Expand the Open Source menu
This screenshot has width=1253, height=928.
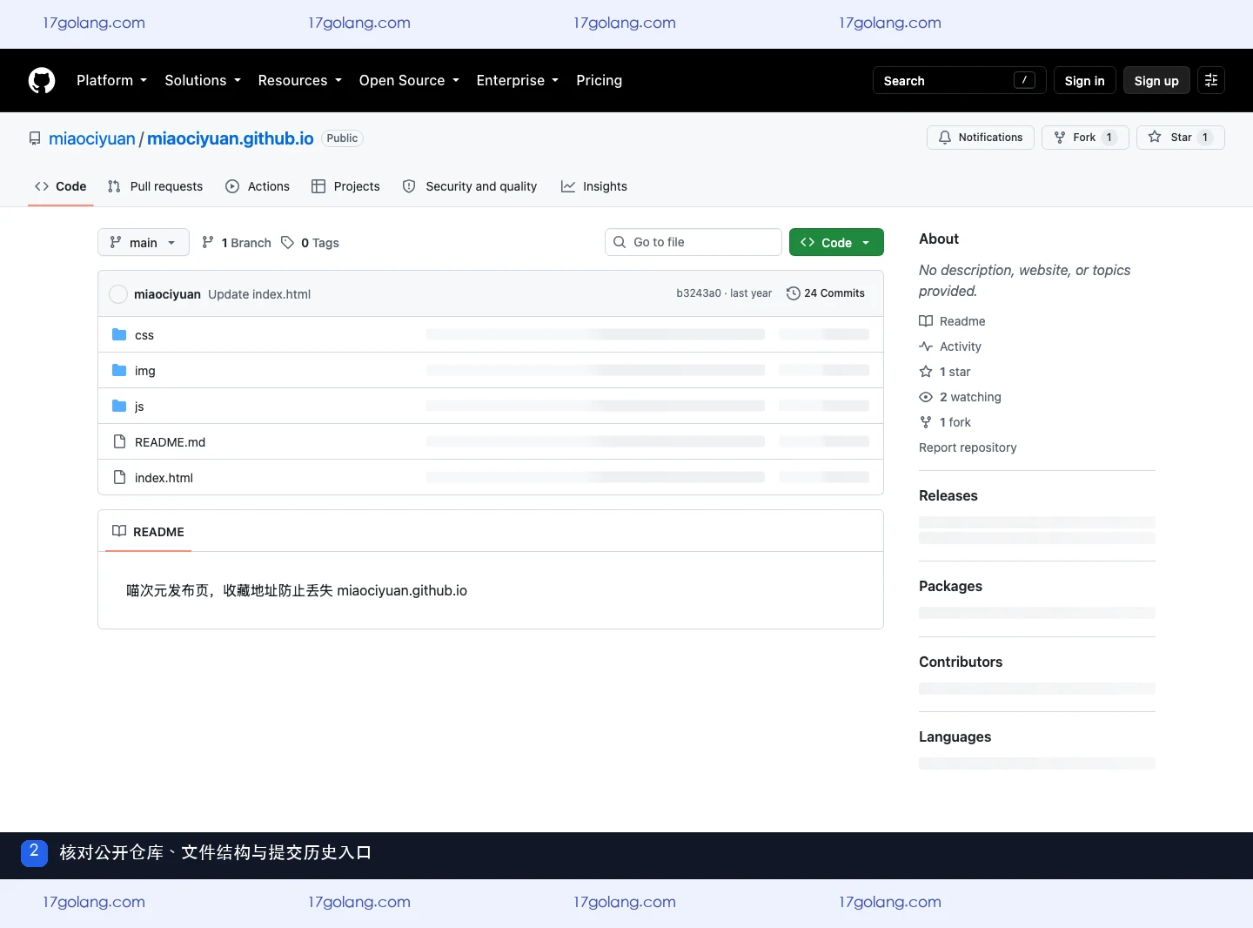coord(409,80)
